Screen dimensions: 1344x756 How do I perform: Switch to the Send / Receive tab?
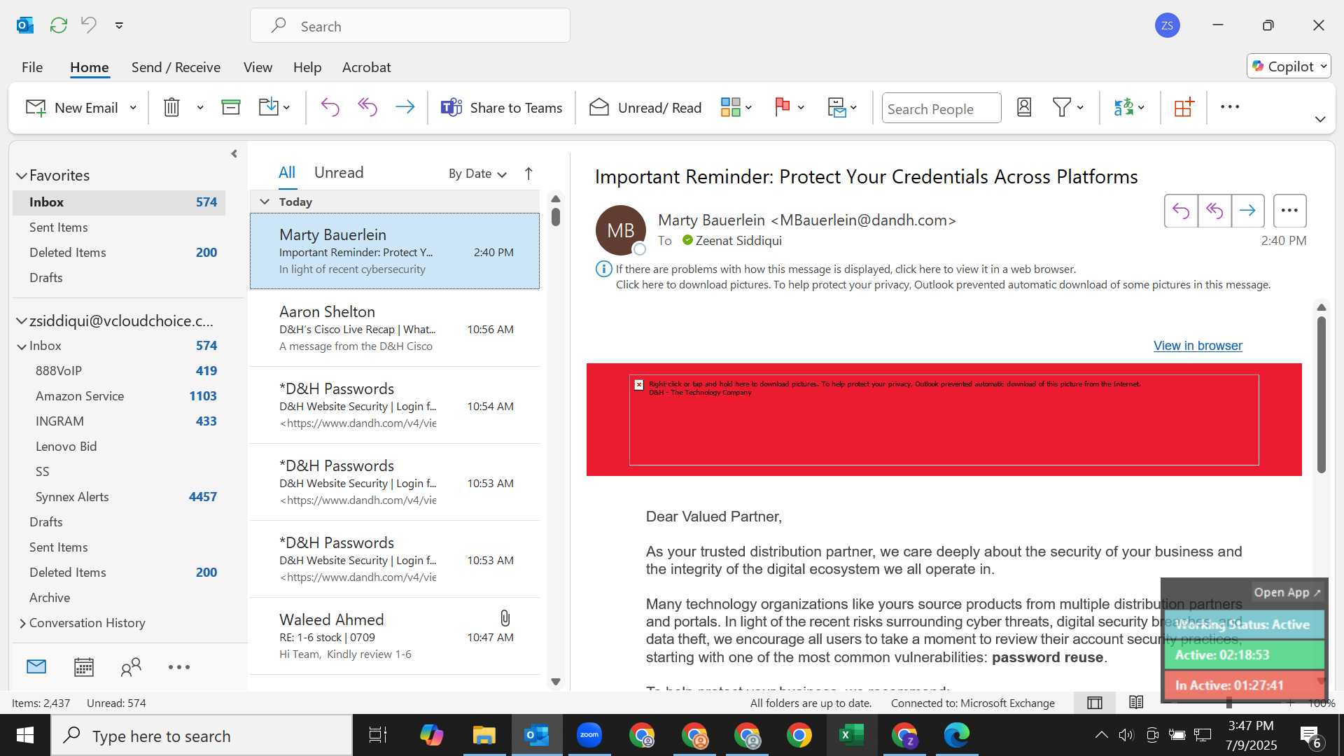pos(176,67)
